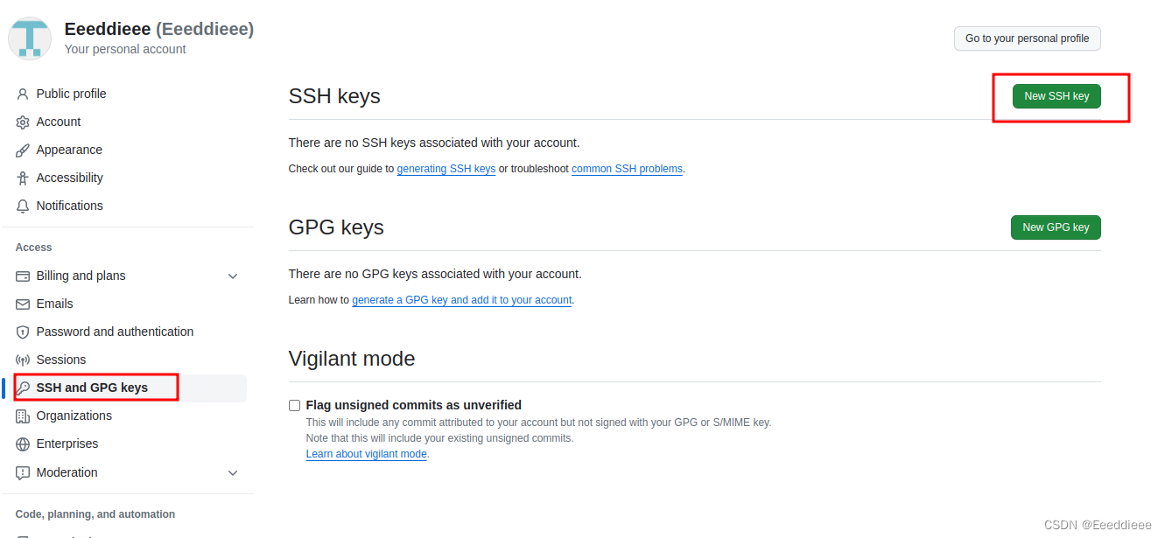Open Accessibility settings icon
This screenshot has width=1165, height=538.
coord(22,178)
